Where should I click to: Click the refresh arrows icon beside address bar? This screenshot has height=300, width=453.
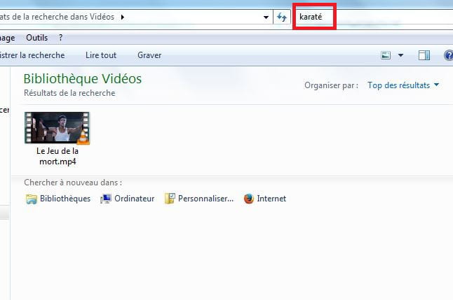pyautogui.click(x=282, y=17)
